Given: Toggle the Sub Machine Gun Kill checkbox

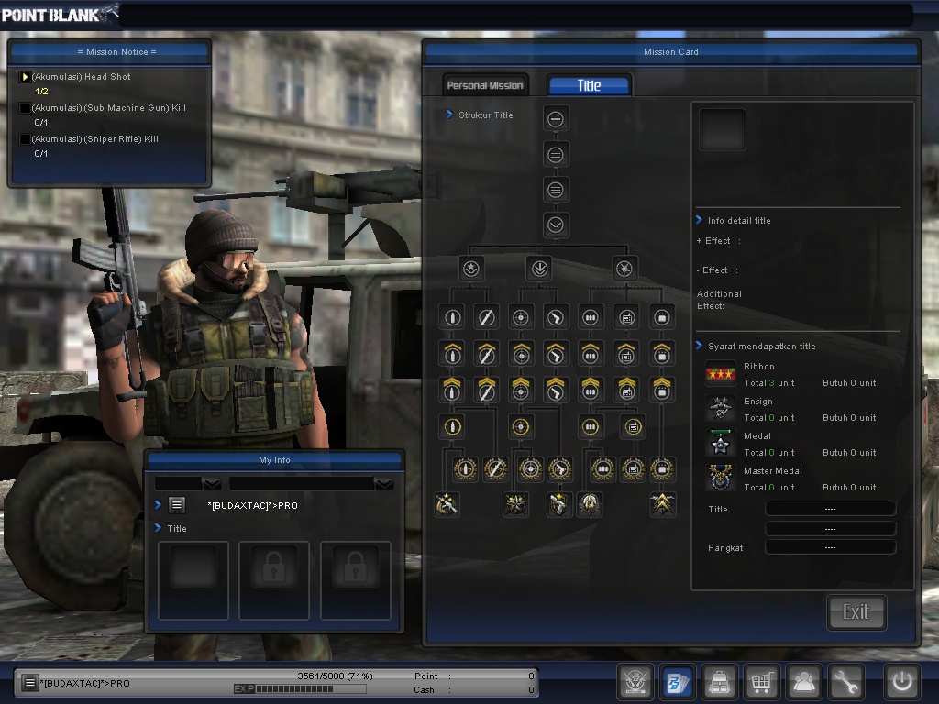Looking at the screenshot, I should click(x=25, y=108).
